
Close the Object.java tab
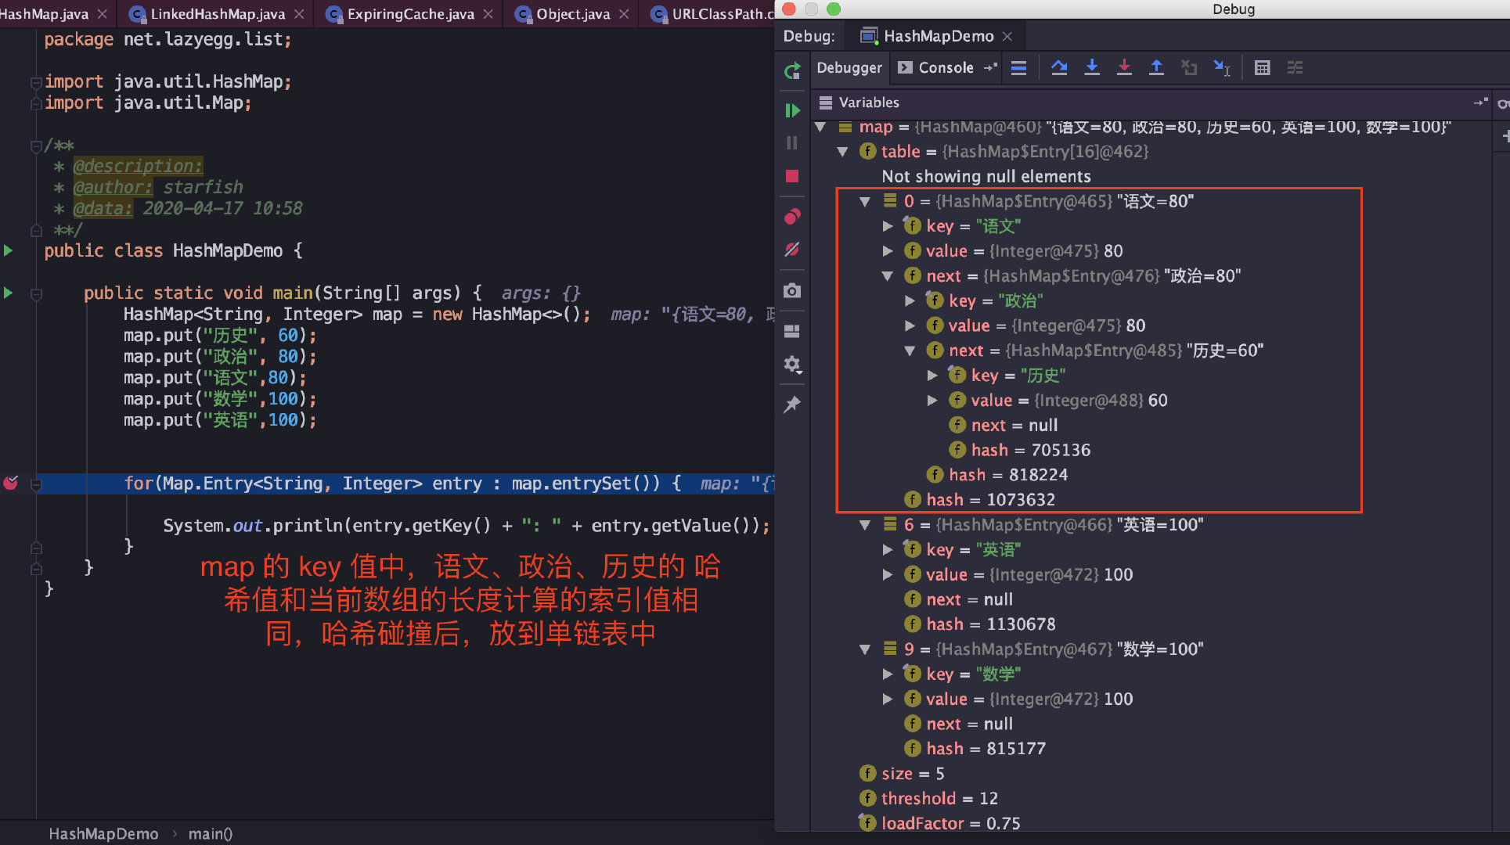click(624, 14)
